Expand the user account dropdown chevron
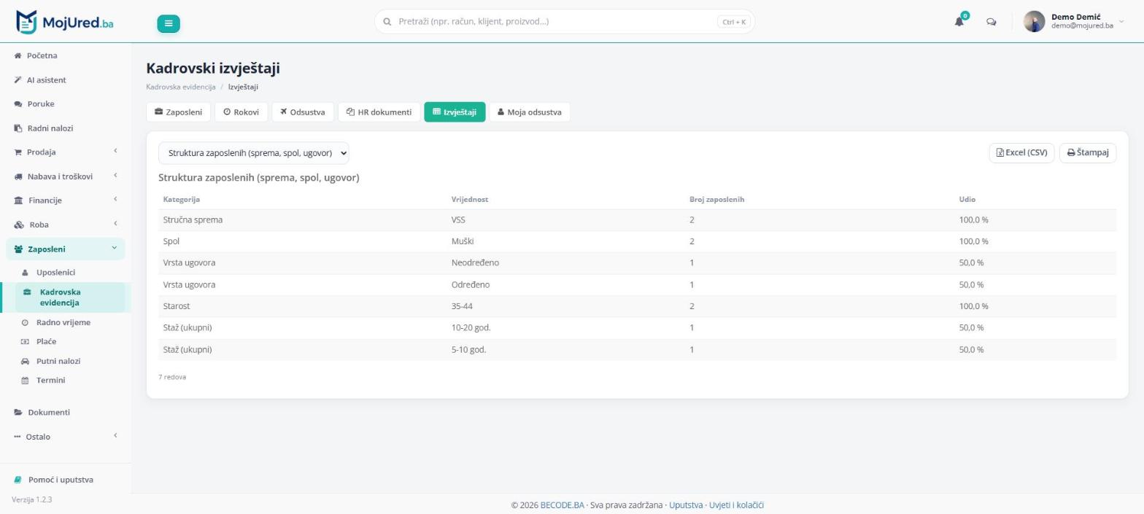 pyautogui.click(x=1122, y=22)
